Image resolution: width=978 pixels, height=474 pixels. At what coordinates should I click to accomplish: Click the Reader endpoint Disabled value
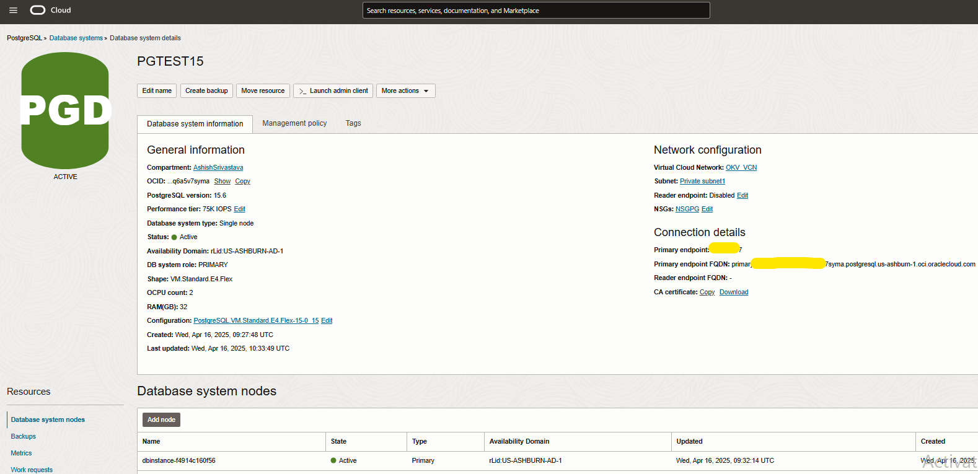(722, 195)
